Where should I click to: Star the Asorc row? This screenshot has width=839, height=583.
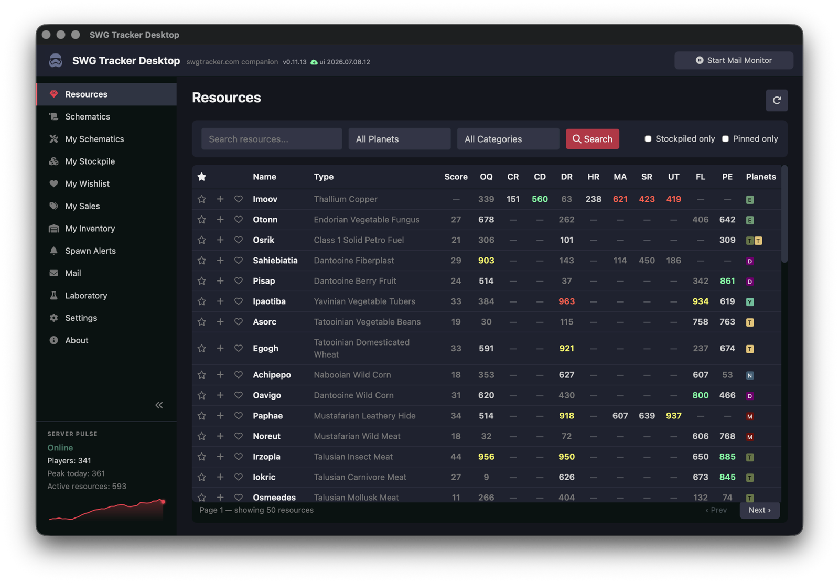point(202,322)
